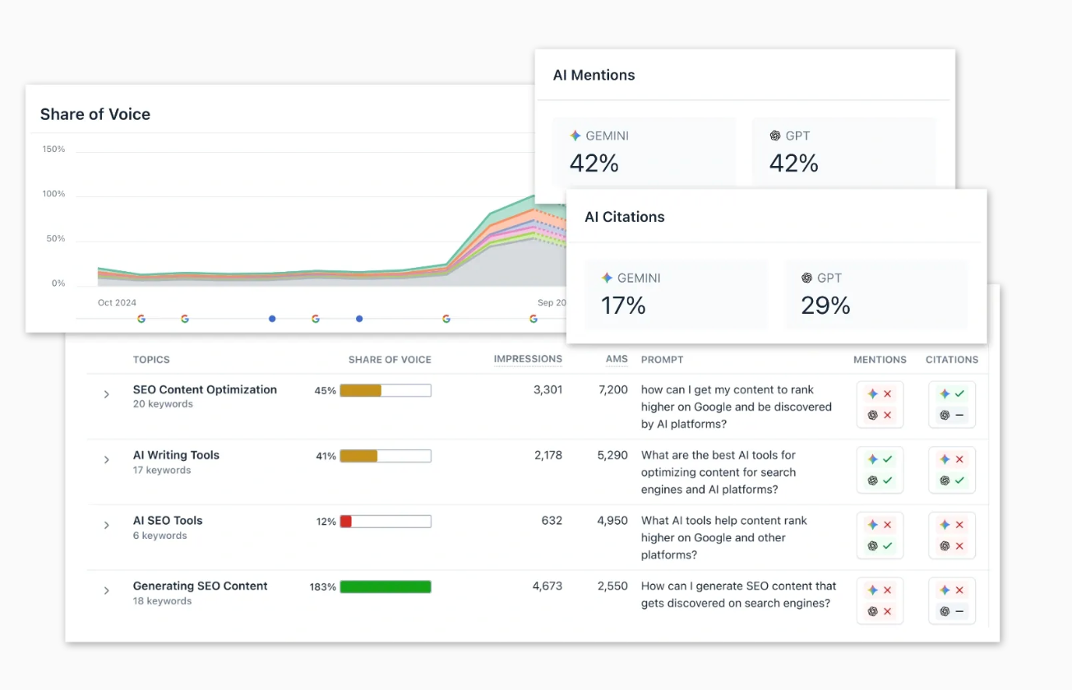1072x690 pixels.
Task: Toggle the green check on GPT citation for AI Writing Tools
Action: point(958,481)
